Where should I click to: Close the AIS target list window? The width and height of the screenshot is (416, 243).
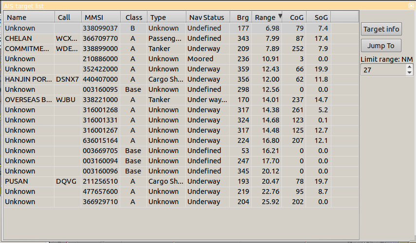pos(411,6)
